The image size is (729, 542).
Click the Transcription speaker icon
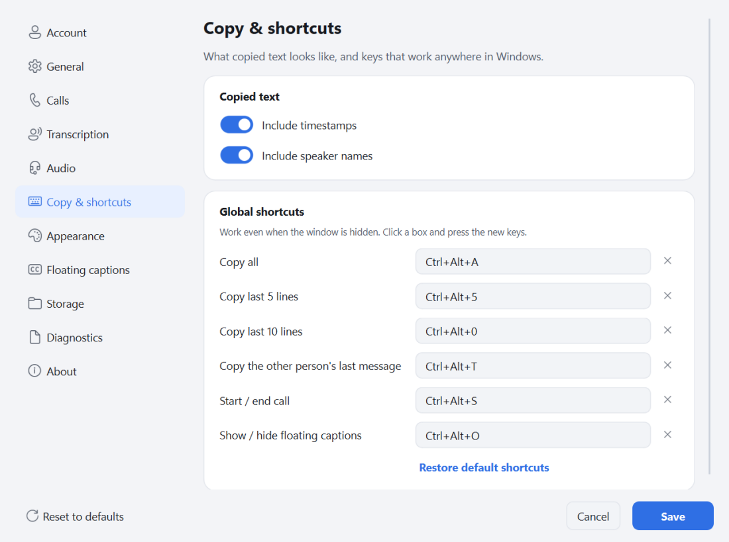pyautogui.click(x=35, y=134)
